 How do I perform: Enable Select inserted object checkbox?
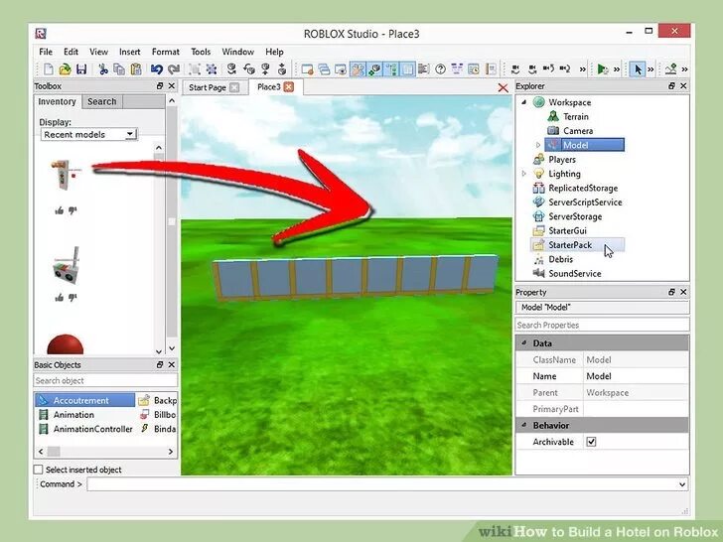[39, 470]
